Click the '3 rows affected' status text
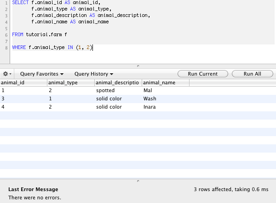Image resolution: width=276 pixels, height=203 pixels. pos(213,189)
